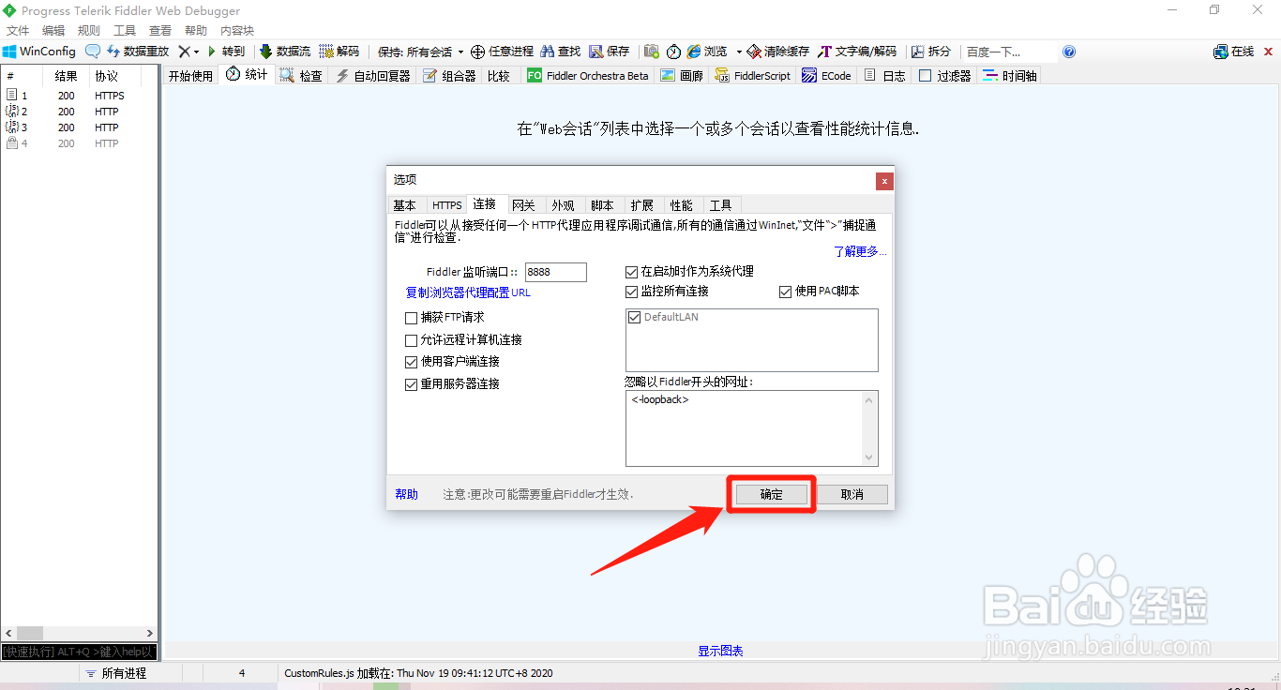Open WinConfig from the toolbar
Image resolution: width=1281 pixels, height=690 pixels.
point(38,52)
